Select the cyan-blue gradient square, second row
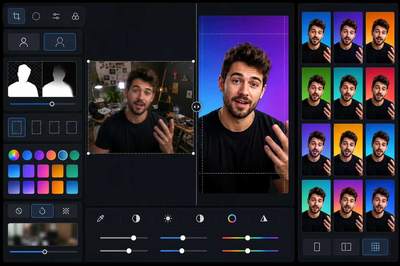 72,187
